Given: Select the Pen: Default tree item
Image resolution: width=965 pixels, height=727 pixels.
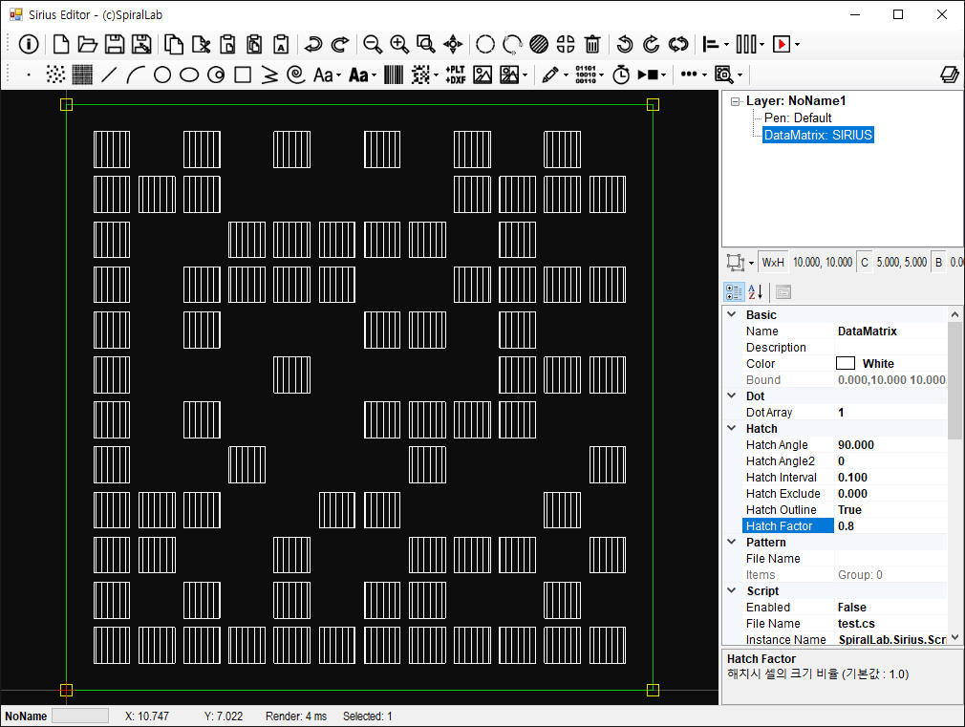Looking at the screenshot, I should click(798, 118).
